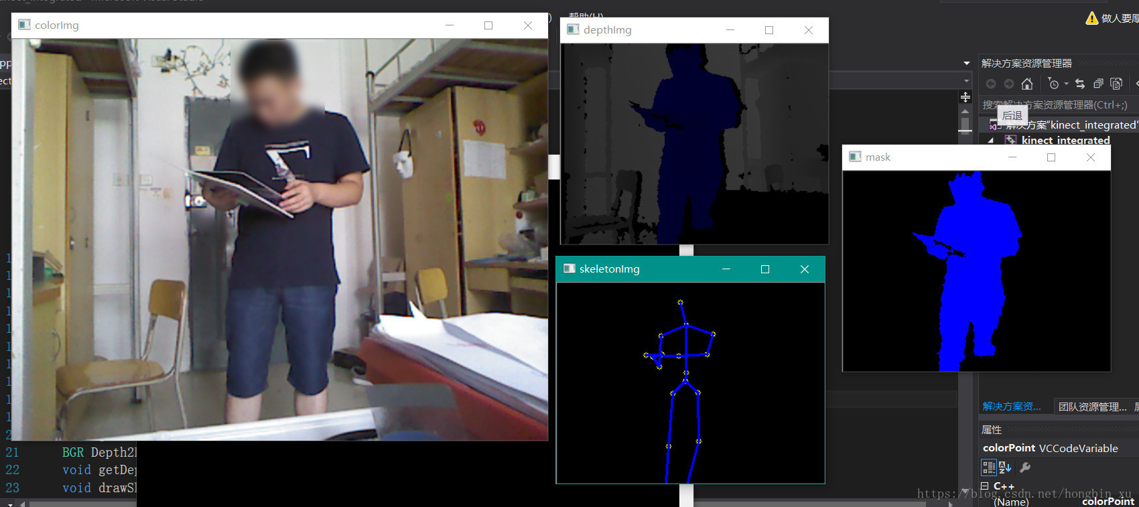This screenshot has width=1139, height=507.
Task: Open the pending changes filter clock icon
Action: click(x=1054, y=84)
